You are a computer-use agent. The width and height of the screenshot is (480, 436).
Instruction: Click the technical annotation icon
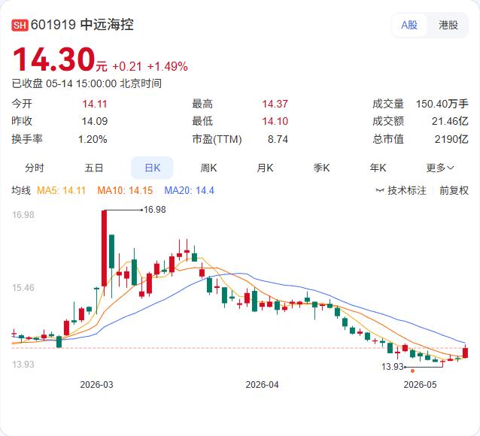tap(380, 191)
